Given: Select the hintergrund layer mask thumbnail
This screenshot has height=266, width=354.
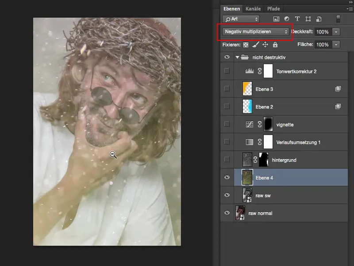Looking at the screenshot, I should click(x=264, y=160).
